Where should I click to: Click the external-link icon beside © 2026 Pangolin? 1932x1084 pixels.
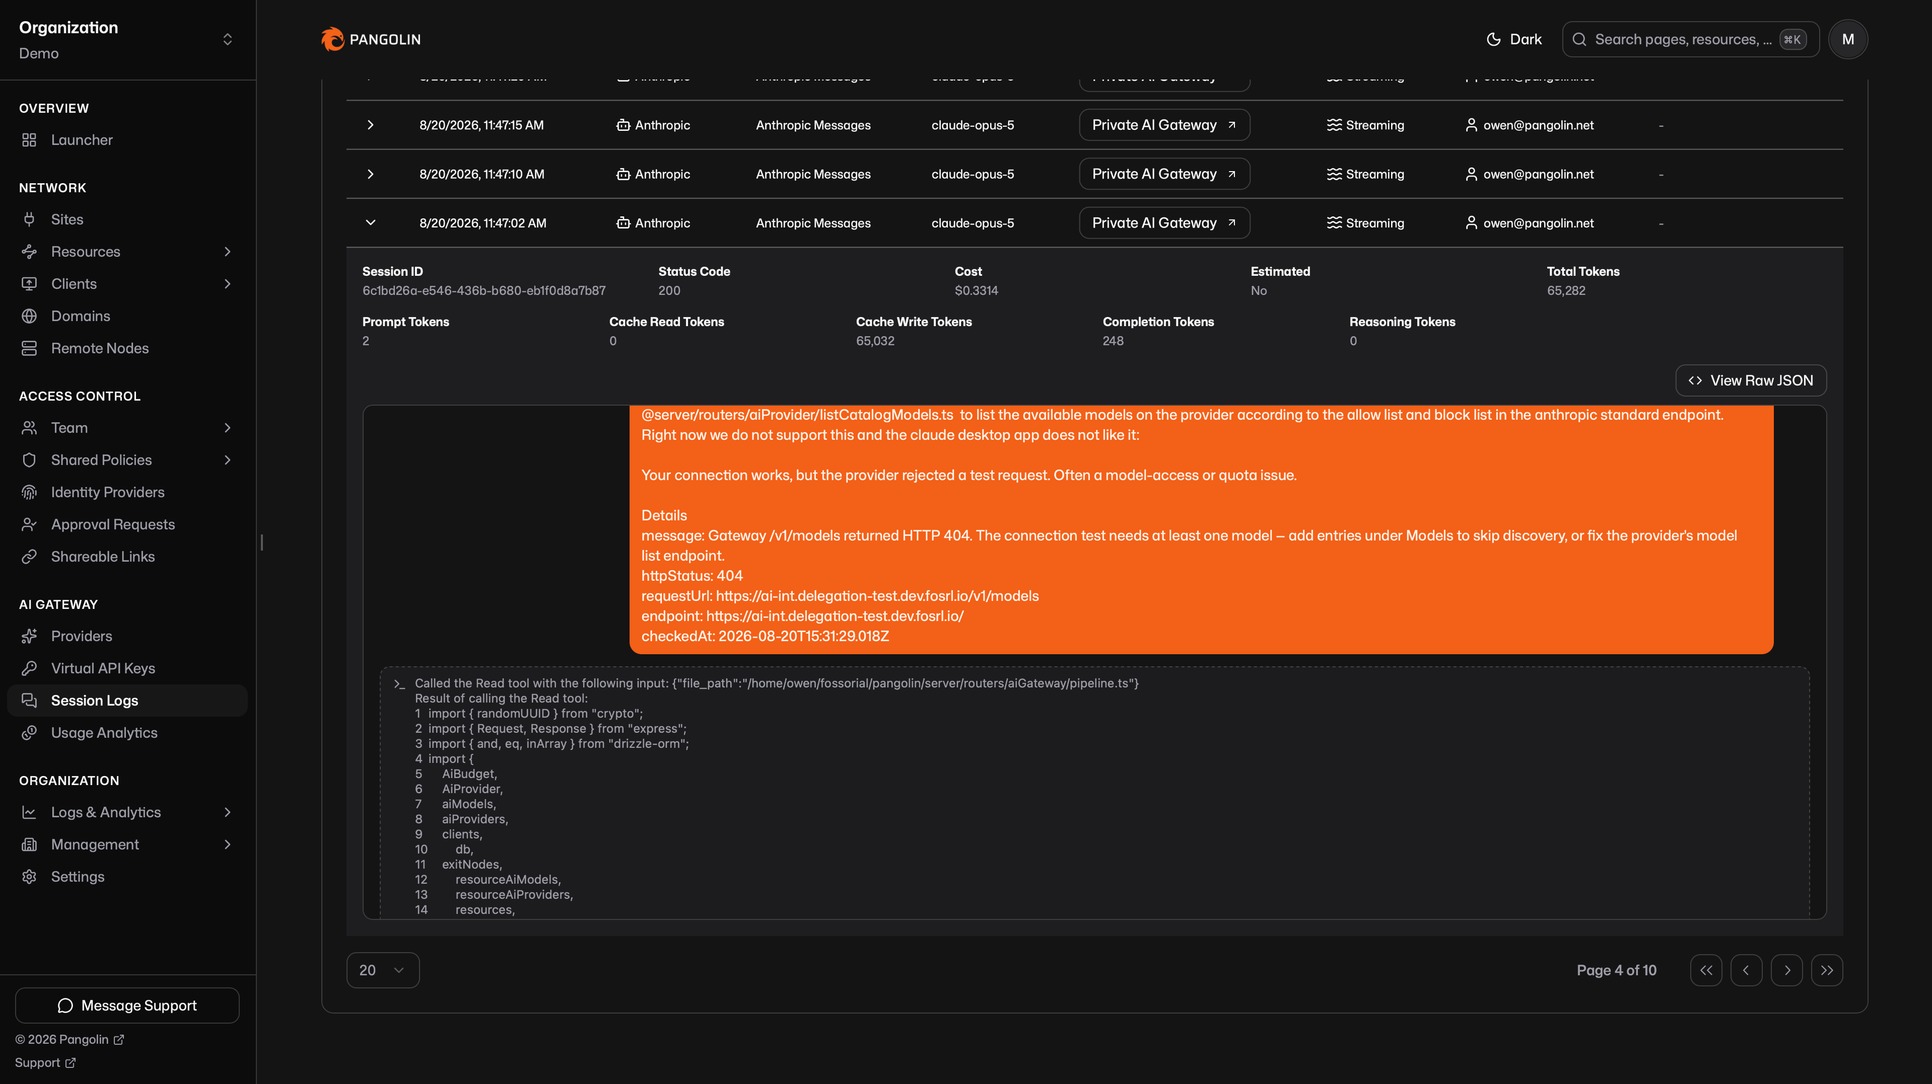(x=118, y=1040)
